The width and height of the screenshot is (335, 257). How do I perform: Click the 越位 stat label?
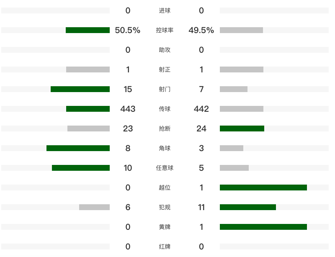[x=165, y=188]
